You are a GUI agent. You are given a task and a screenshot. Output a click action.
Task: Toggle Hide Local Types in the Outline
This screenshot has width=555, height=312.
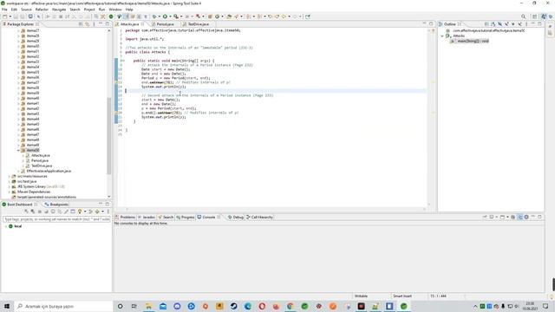pos(519,24)
